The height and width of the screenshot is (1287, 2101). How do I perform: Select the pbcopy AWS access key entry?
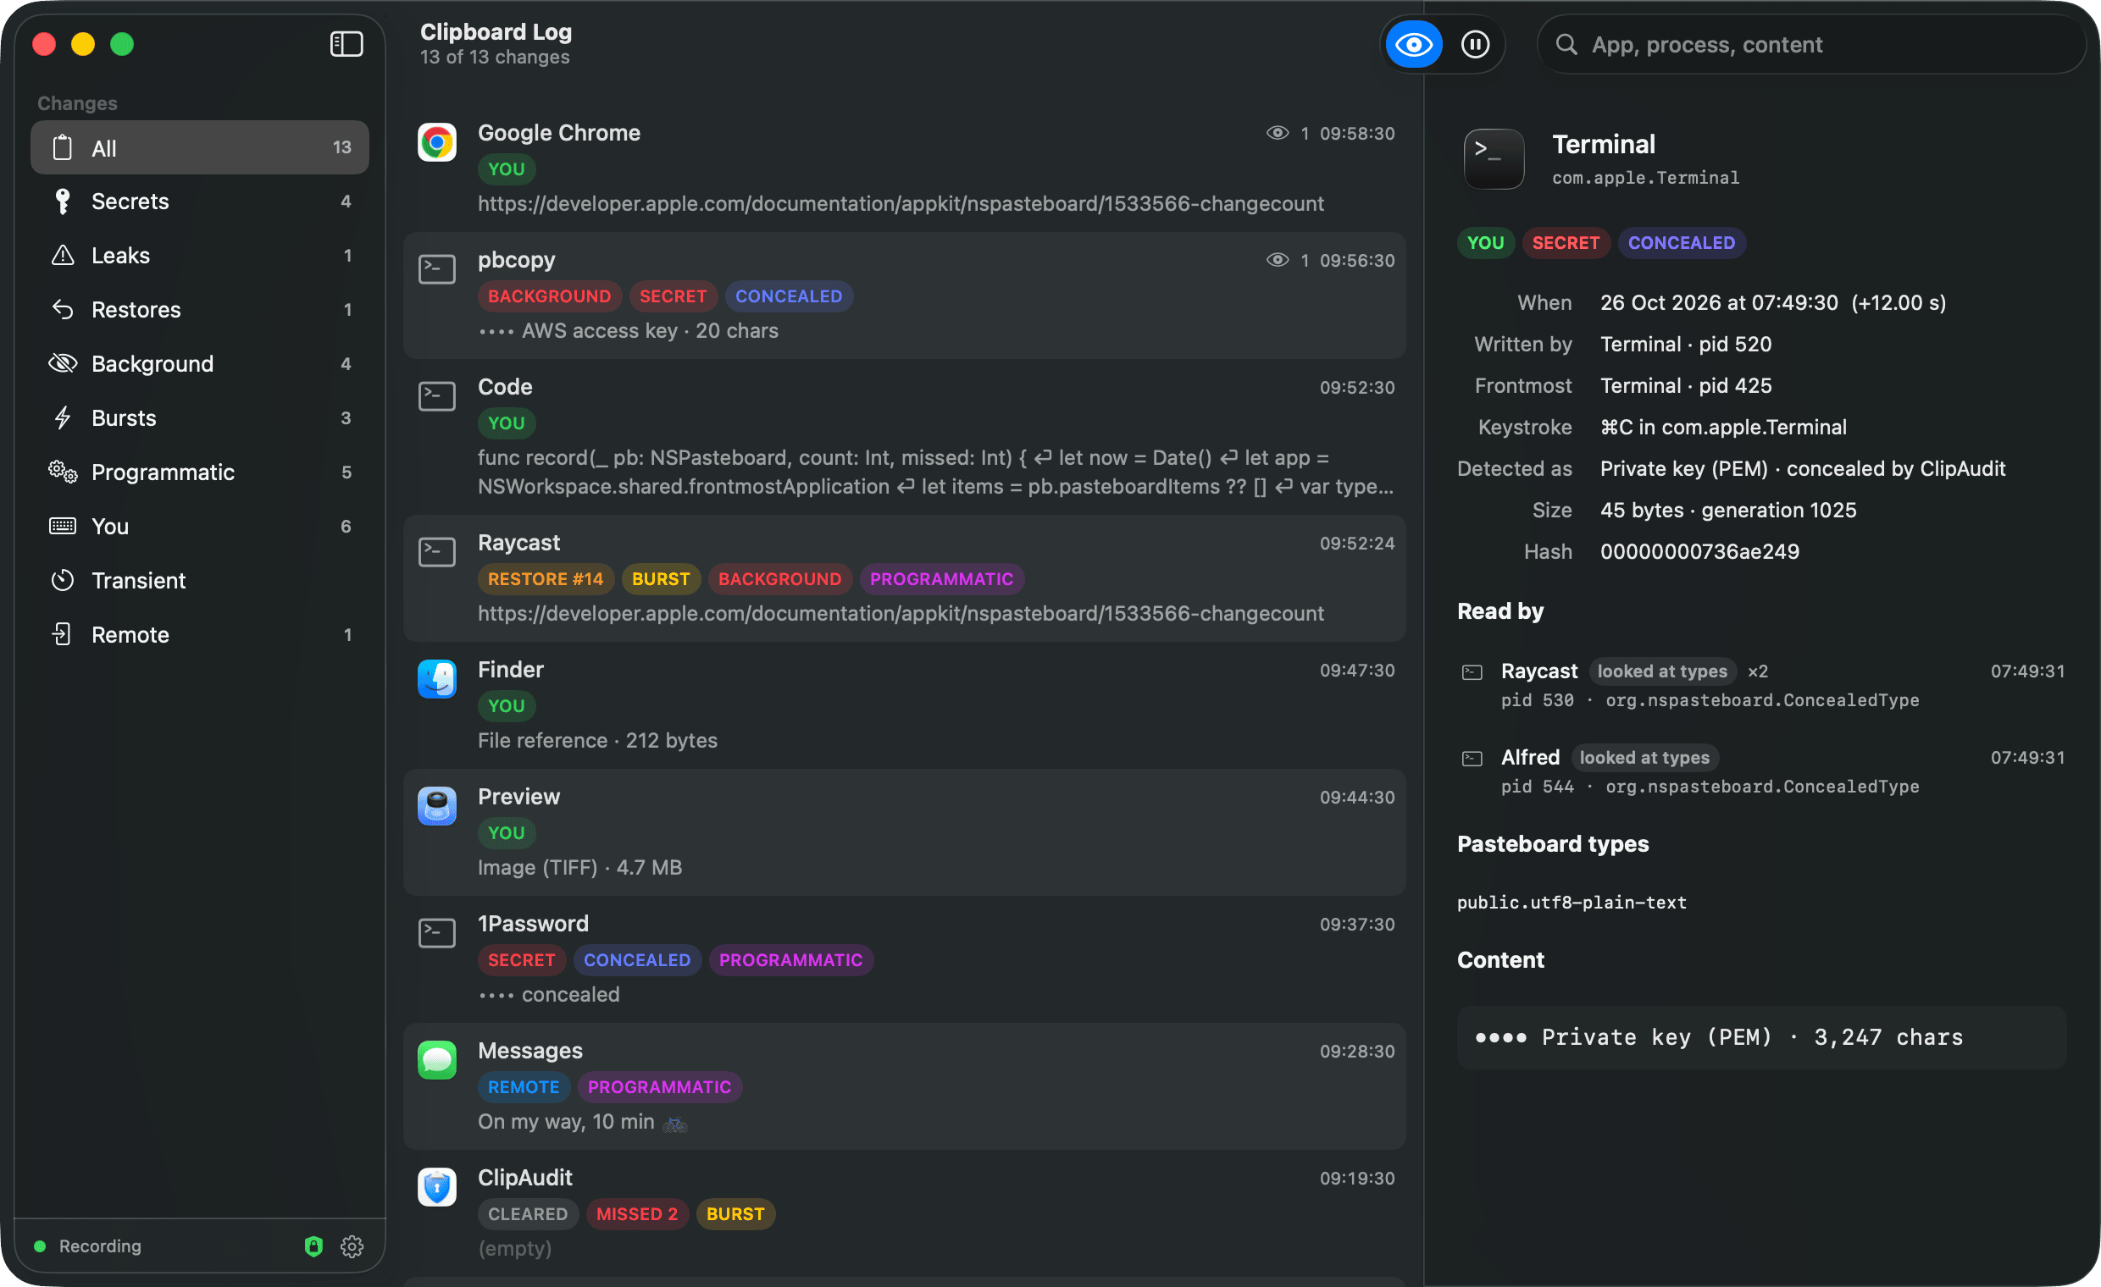pos(905,296)
